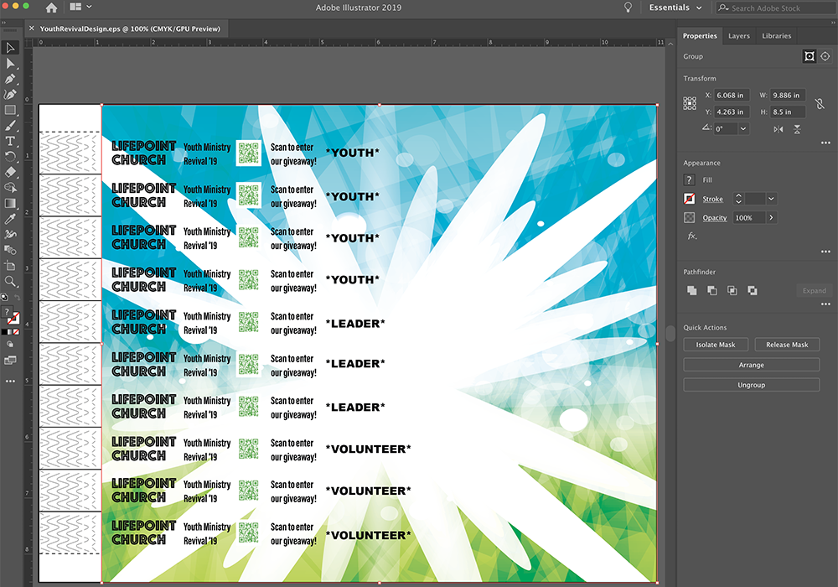Toggle the edit contents circle button
This screenshot has height=587, width=838.
pyautogui.click(x=825, y=56)
